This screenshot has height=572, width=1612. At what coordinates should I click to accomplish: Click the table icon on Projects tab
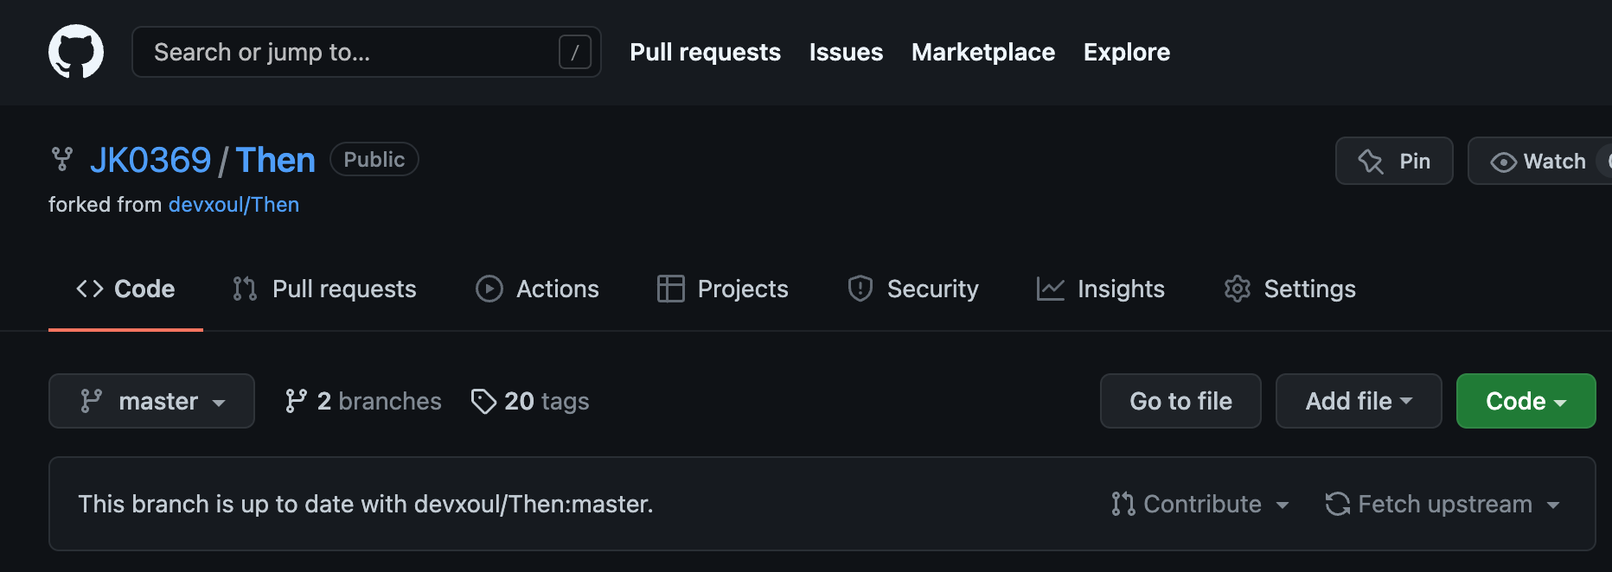pyautogui.click(x=671, y=289)
